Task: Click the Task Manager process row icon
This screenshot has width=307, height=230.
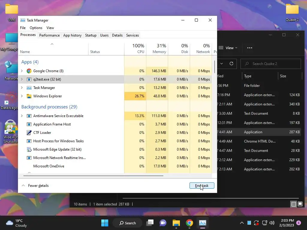Action: [x=29, y=88]
